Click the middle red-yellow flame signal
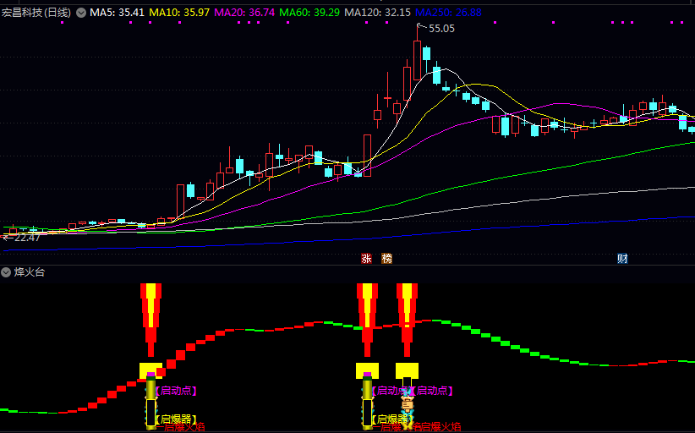This screenshot has width=695, height=433. (367, 320)
